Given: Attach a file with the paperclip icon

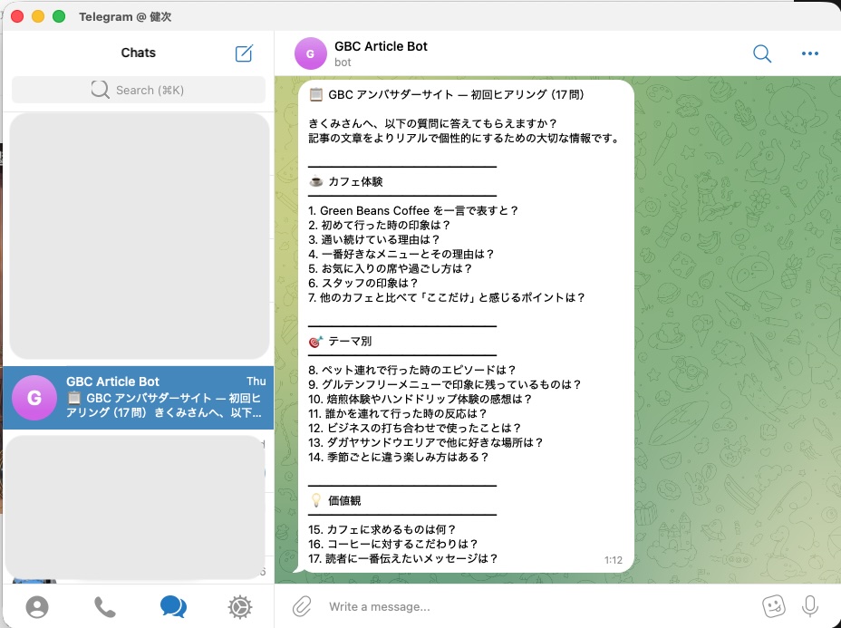Looking at the screenshot, I should [x=301, y=606].
